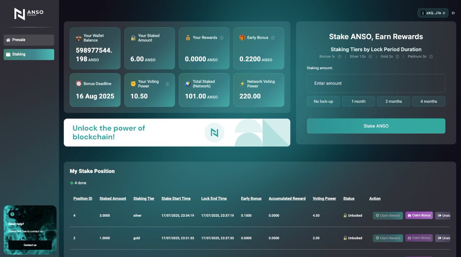Click the home icon beside Presale

coord(8,40)
